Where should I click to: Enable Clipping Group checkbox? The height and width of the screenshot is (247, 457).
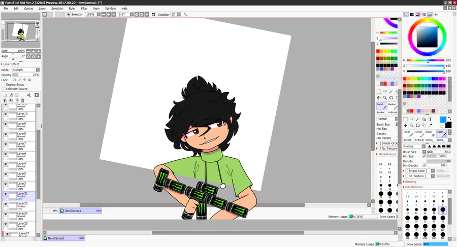tap(4, 85)
